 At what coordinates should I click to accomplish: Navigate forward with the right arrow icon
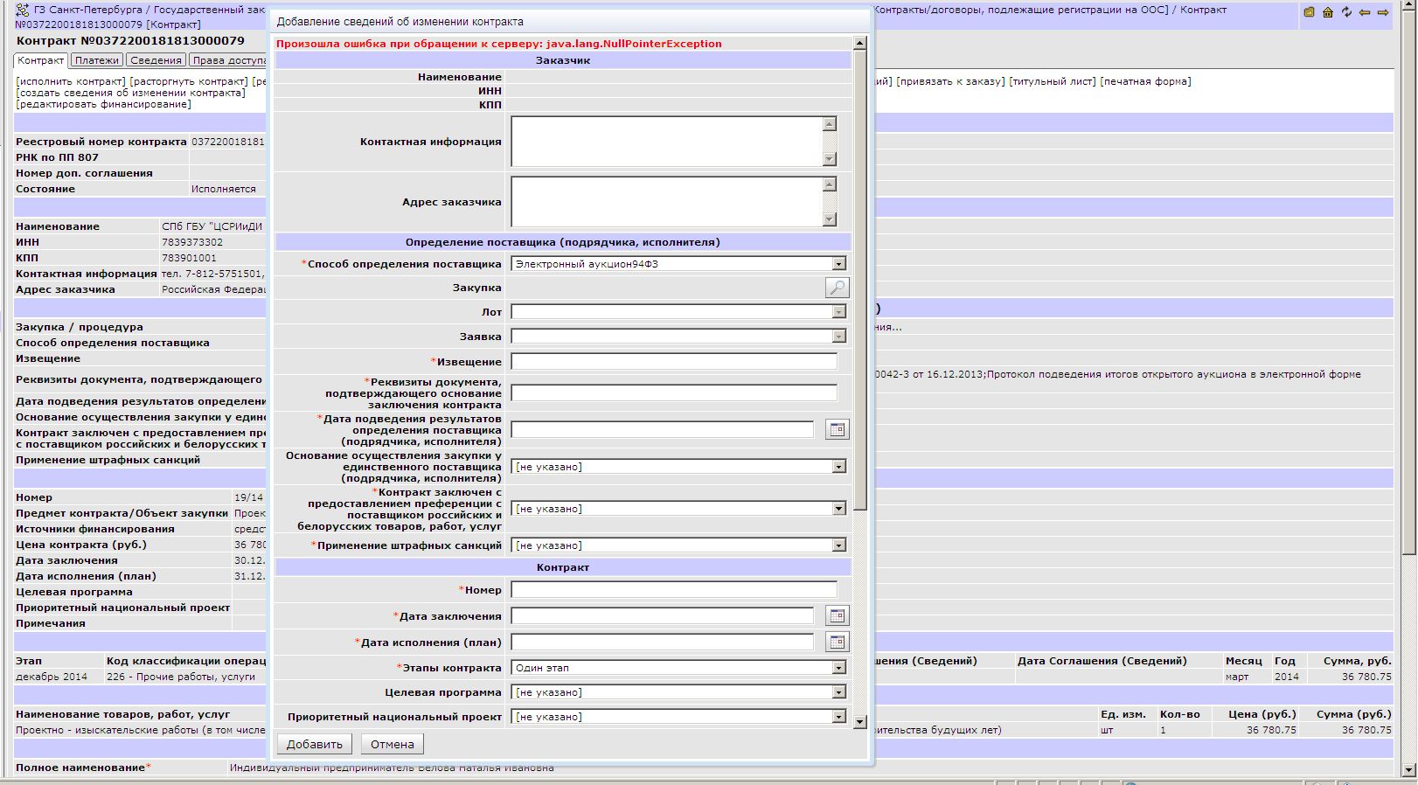tap(1383, 12)
